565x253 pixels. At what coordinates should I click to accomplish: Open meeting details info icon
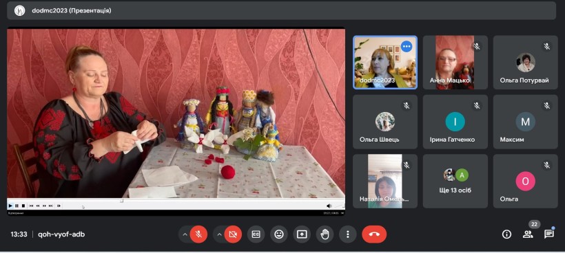[506, 234]
